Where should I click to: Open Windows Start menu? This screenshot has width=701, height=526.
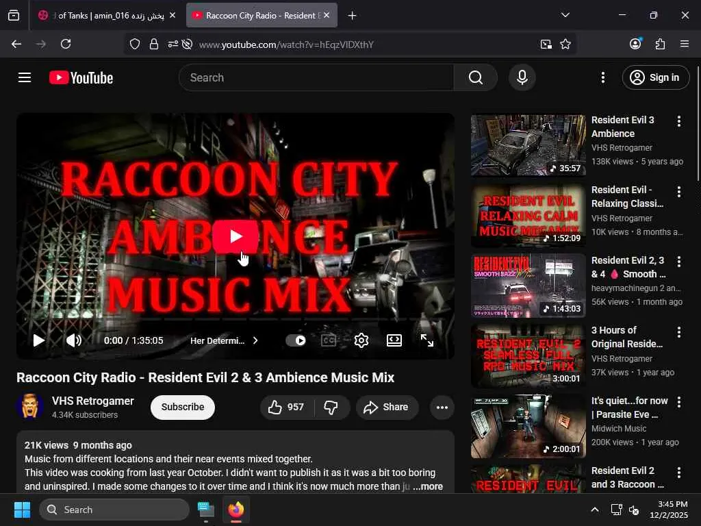[22, 510]
